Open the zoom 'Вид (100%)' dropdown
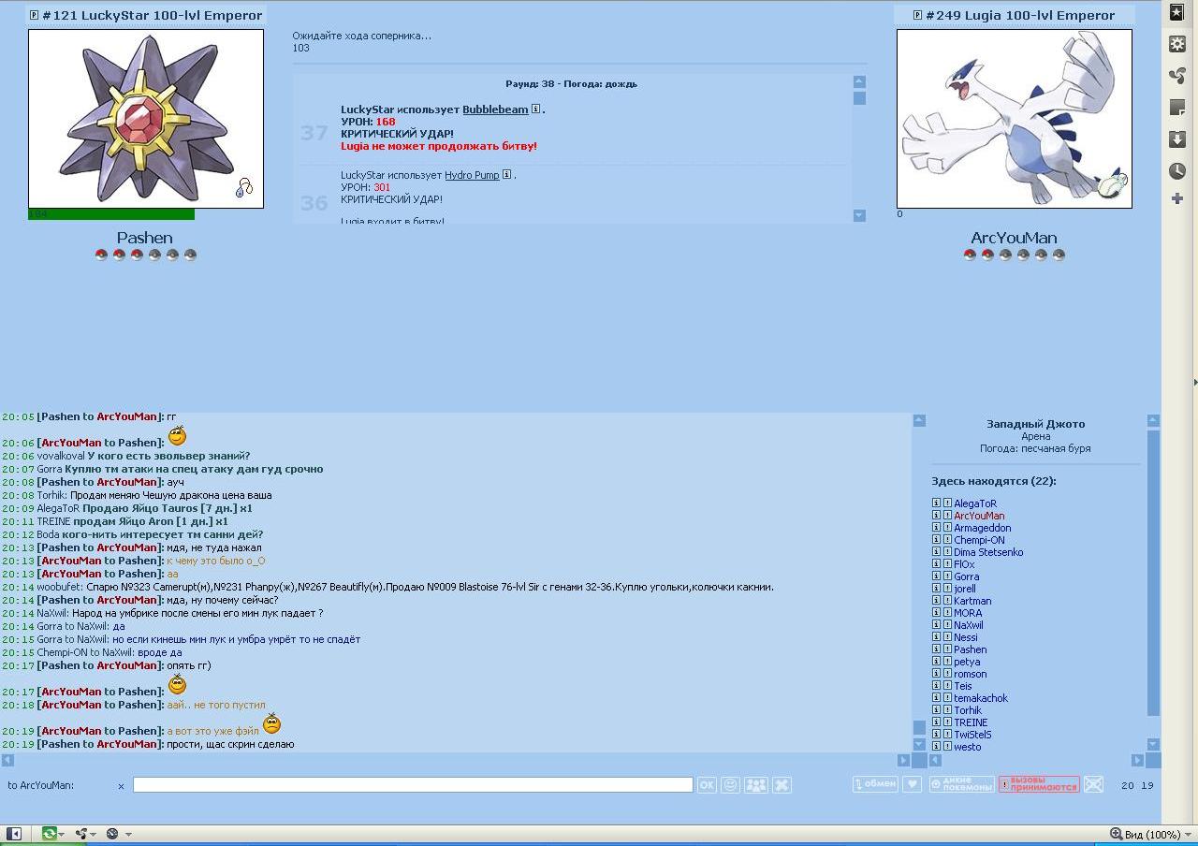The image size is (1198, 846). pyautogui.click(x=1145, y=834)
